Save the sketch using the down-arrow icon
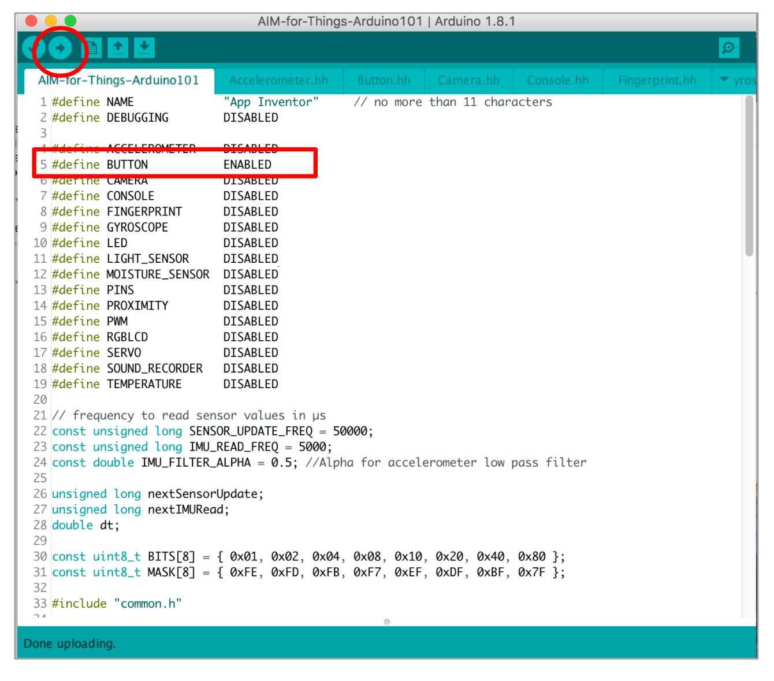 click(x=144, y=48)
